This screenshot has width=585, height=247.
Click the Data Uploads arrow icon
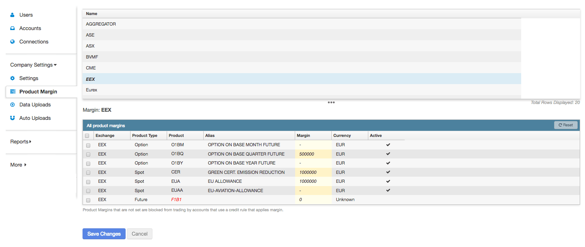[13, 105]
